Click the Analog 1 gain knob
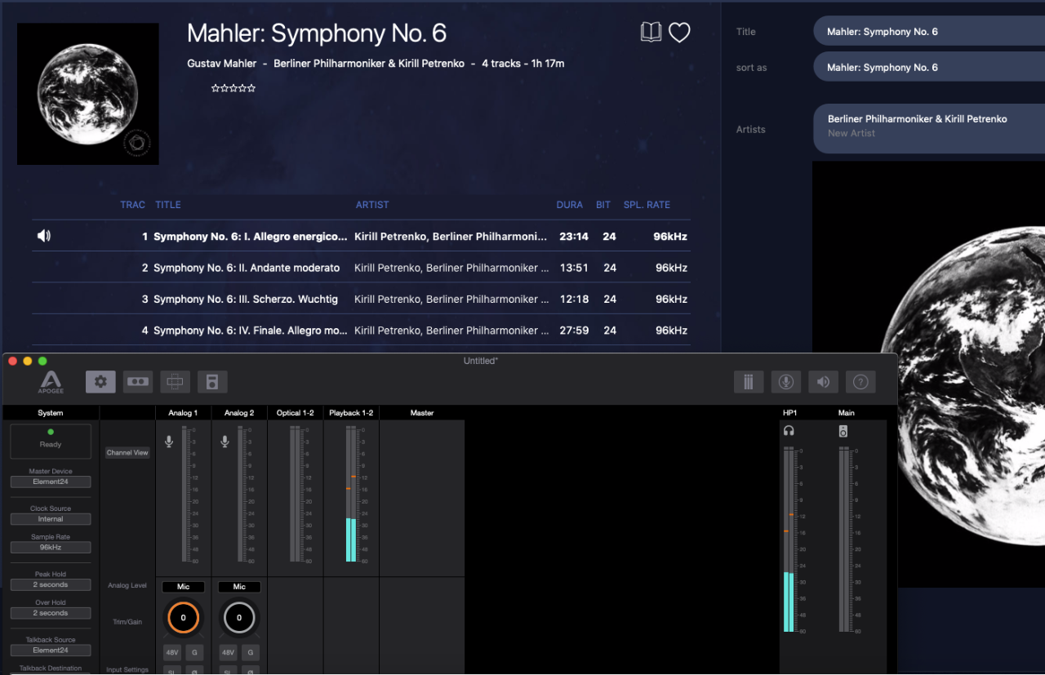Screen dimensions: 1045x675 183,618
